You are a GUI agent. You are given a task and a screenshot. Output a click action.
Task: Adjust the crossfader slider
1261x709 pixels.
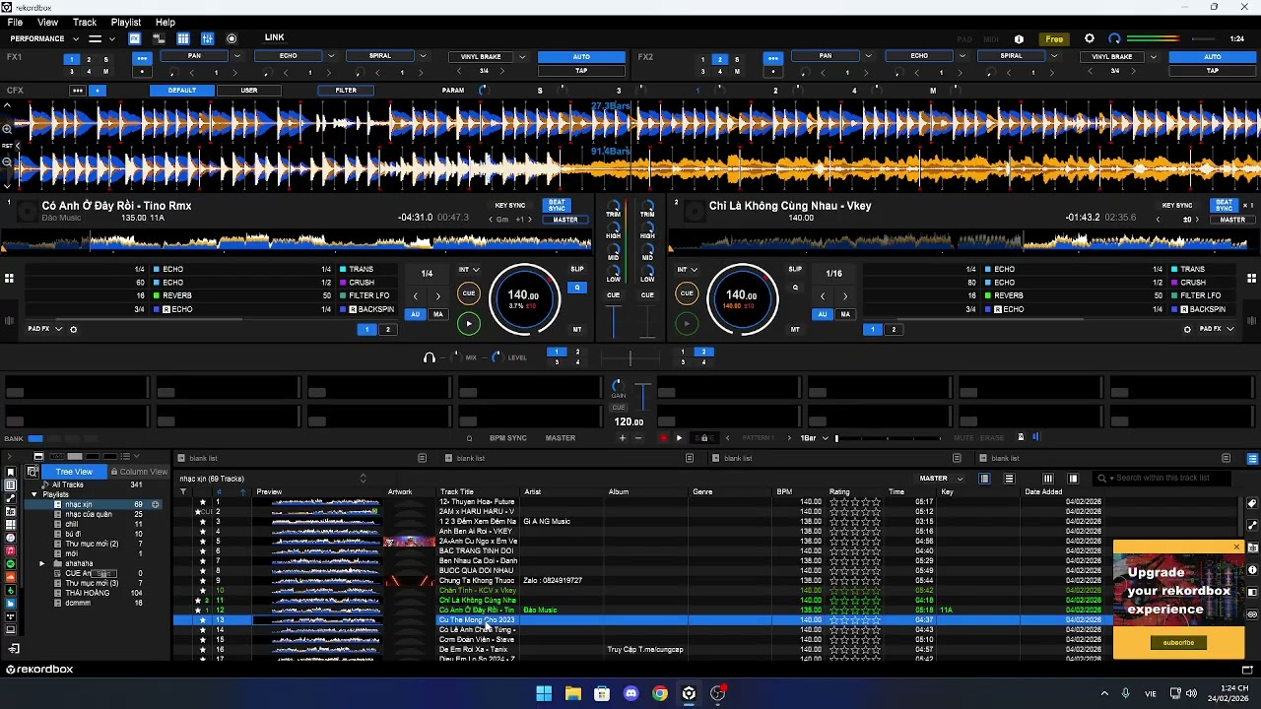(630, 358)
